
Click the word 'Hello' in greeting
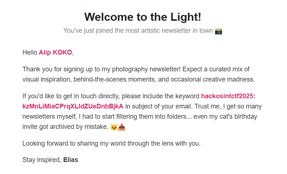[x=30, y=52]
